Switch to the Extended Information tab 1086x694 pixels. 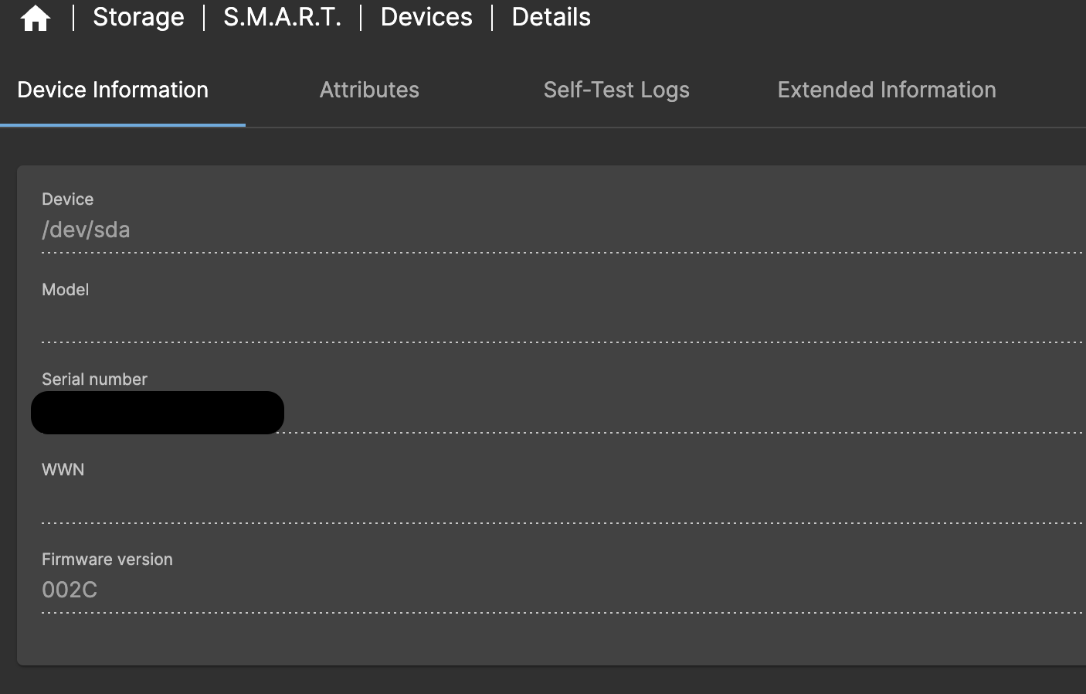pos(886,90)
